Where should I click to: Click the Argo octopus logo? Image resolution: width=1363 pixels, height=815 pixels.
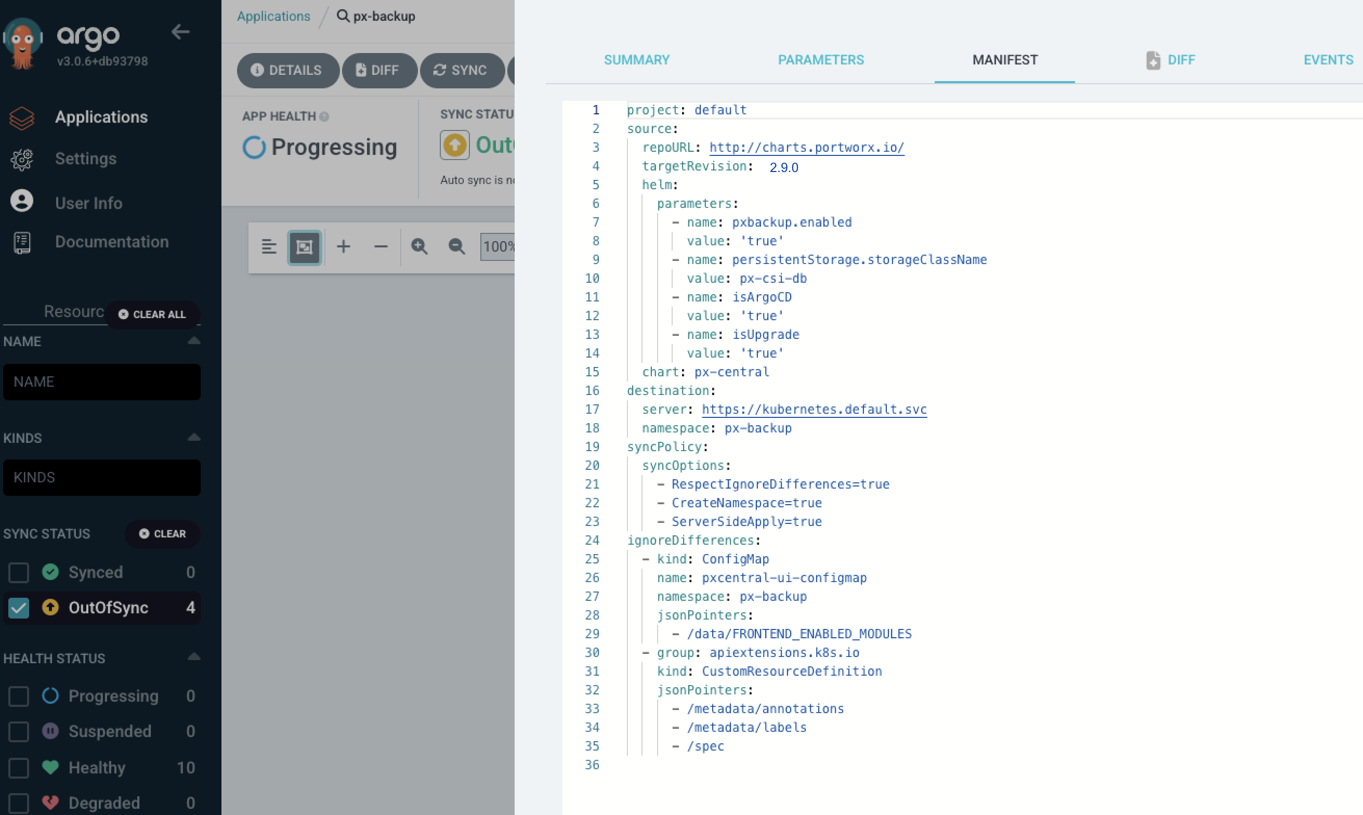22,43
